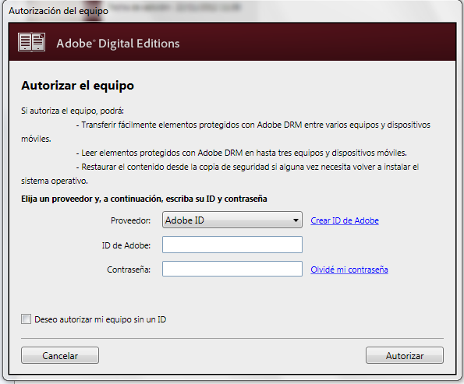This screenshot has width=464, height=384.
Task: Click the text 'Si autoriza el equipo, podrá:'
Action: tap(73, 111)
